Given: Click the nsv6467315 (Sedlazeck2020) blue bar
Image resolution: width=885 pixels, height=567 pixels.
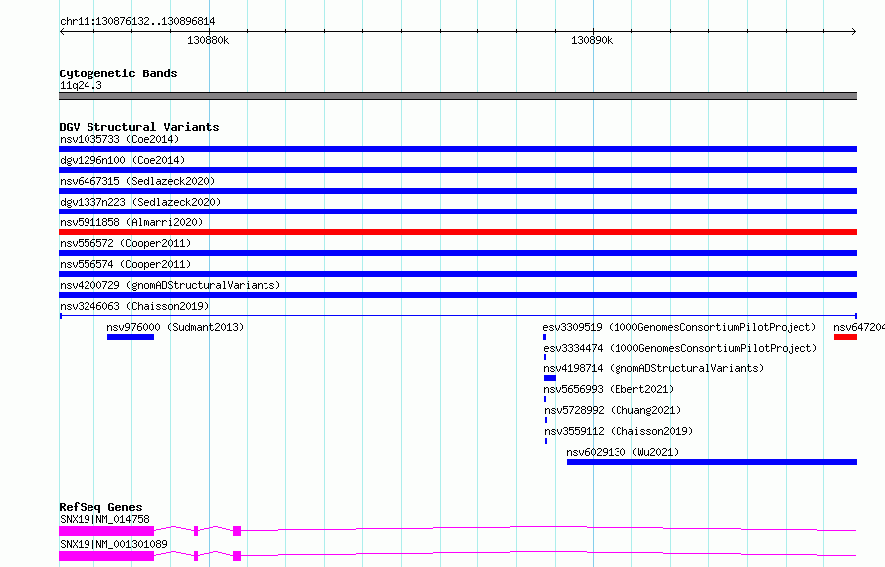Looking at the screenshot, I should pyautogui.click(x=457, y=191).
